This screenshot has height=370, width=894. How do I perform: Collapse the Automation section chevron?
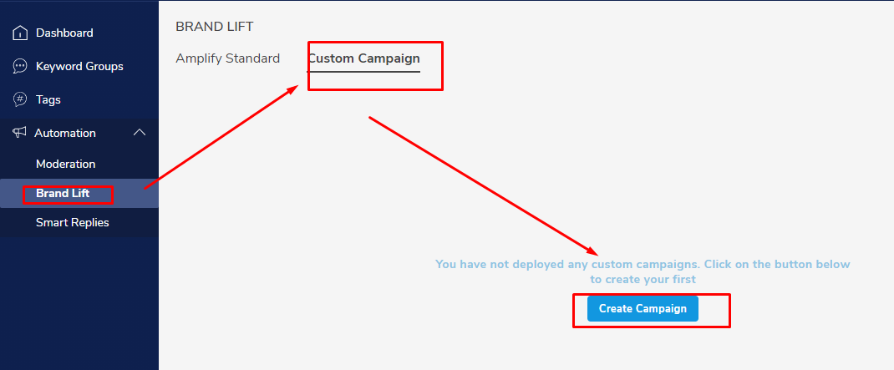140,132
